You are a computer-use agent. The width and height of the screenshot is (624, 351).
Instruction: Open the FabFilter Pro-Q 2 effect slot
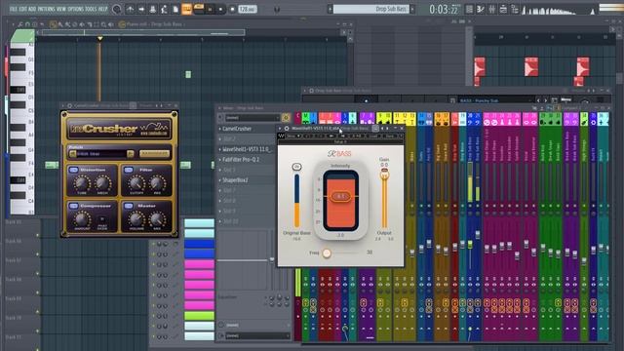[x=247, y=160]
